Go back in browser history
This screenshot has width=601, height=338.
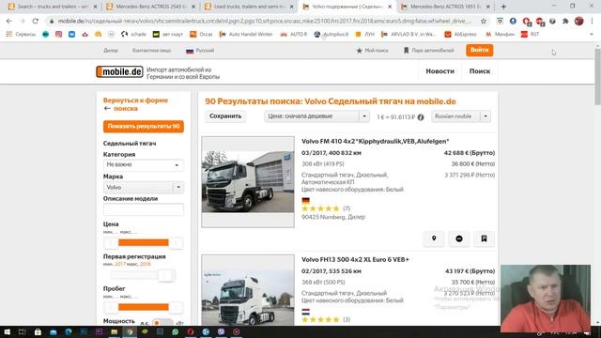[x=9, y=21]
